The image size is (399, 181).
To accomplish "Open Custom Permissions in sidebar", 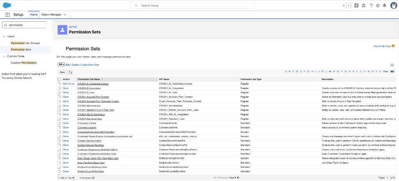I will point(24,63).
